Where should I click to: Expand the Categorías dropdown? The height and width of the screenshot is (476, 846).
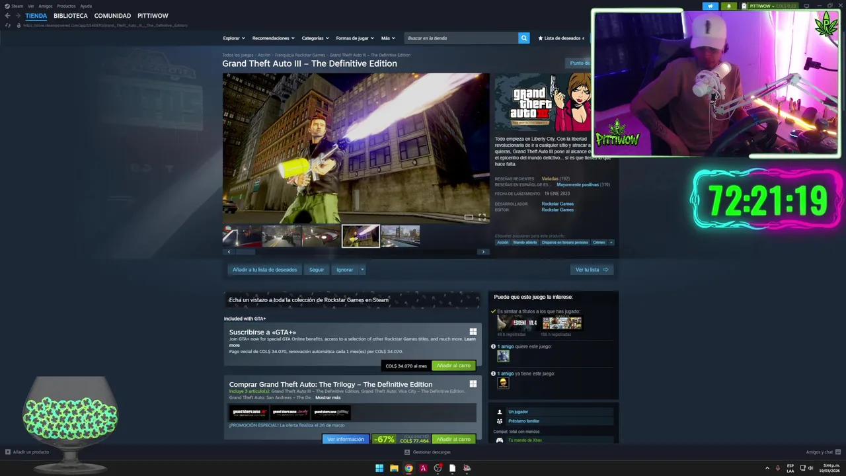coord(315,38)
